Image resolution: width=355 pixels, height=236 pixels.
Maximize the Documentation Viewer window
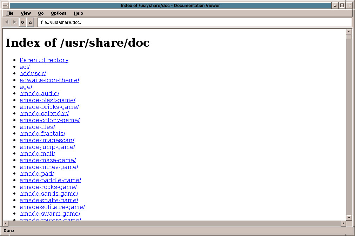point(342,5)
